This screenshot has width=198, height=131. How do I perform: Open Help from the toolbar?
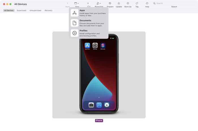pos(147,3)
